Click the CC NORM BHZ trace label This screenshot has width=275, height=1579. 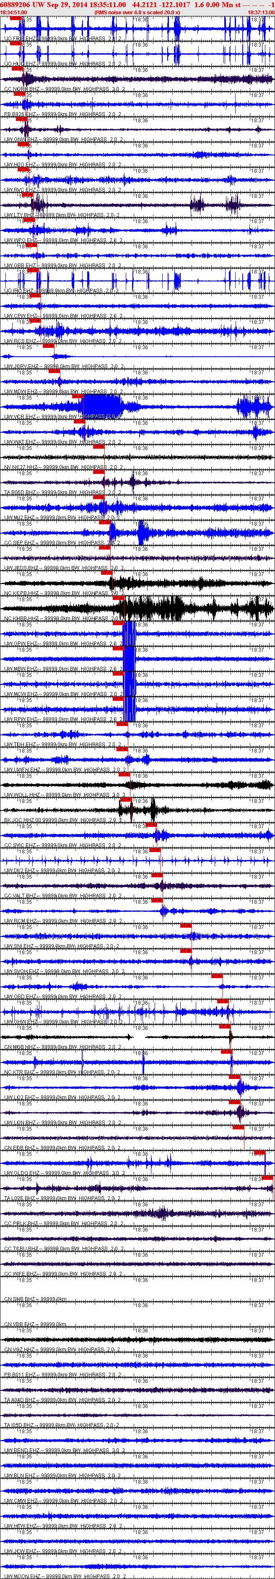[x=64, y=89]
